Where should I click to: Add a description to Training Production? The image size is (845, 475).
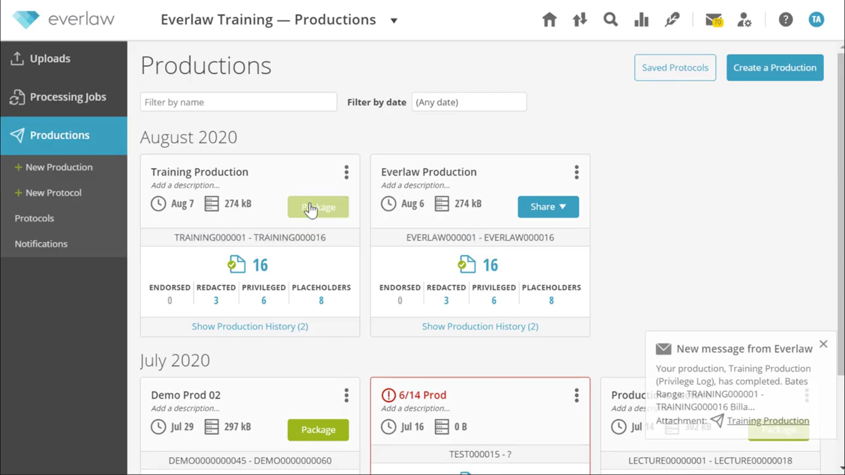click(185, 185)
